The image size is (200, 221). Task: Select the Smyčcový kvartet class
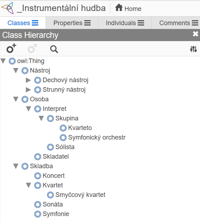point(80,195)
